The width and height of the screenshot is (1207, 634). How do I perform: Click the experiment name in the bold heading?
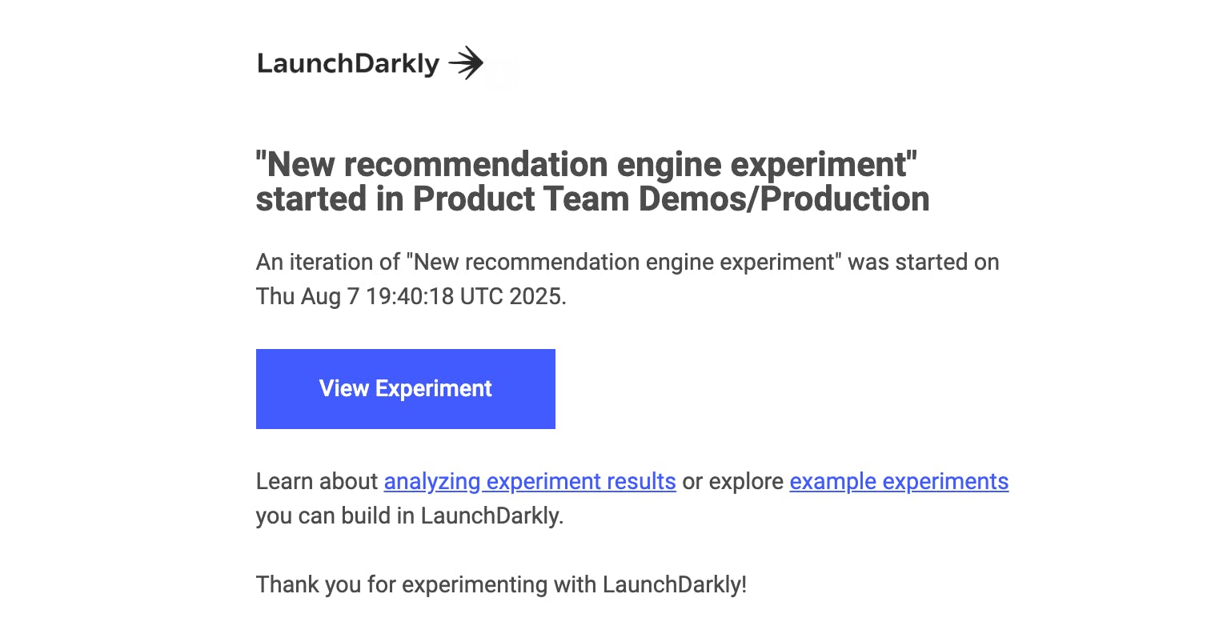click(587, 165)
